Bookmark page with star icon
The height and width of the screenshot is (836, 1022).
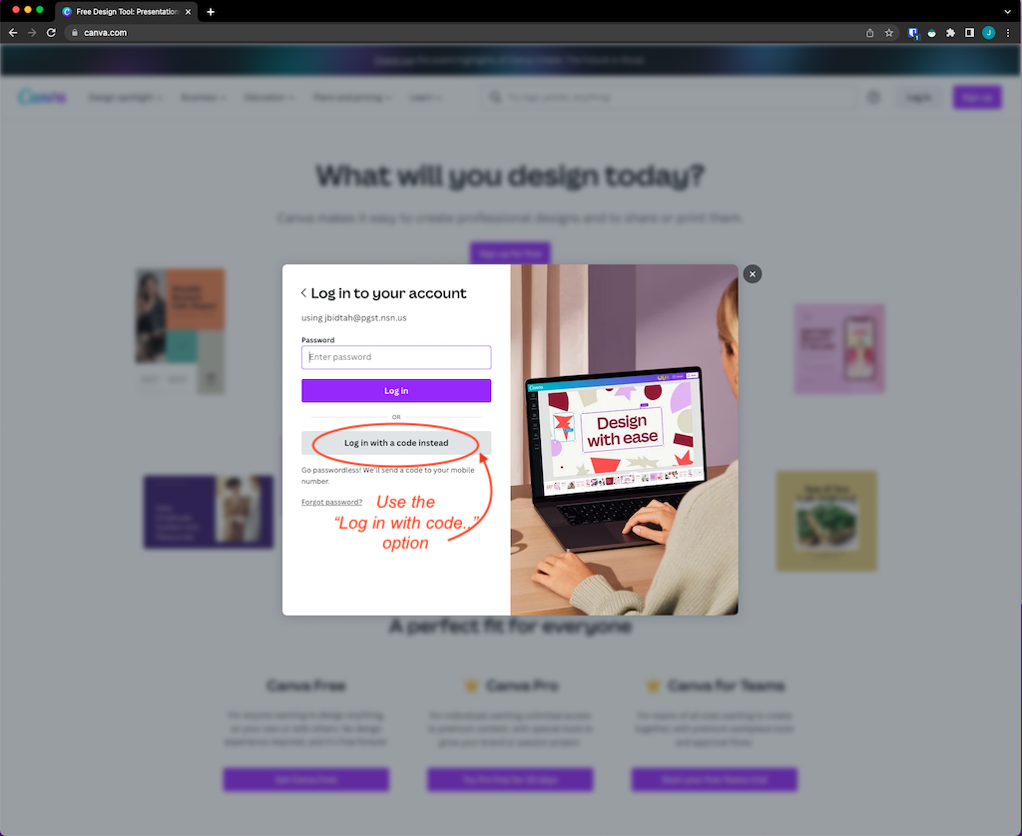(x=889, y=33)
